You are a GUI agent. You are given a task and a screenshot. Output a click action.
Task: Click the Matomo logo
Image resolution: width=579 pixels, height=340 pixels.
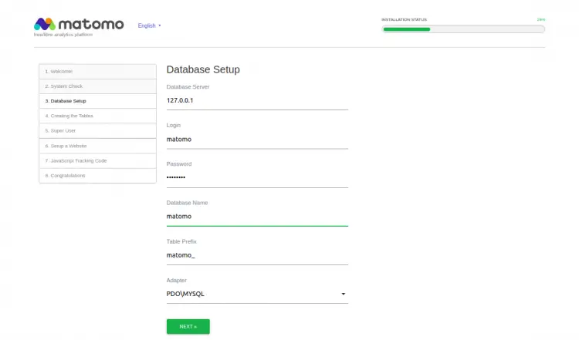point(79,25)
